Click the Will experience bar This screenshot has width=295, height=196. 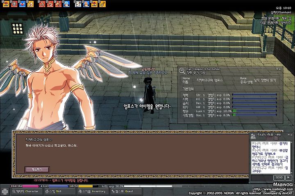pyautogui.click(x=254, y=107)
